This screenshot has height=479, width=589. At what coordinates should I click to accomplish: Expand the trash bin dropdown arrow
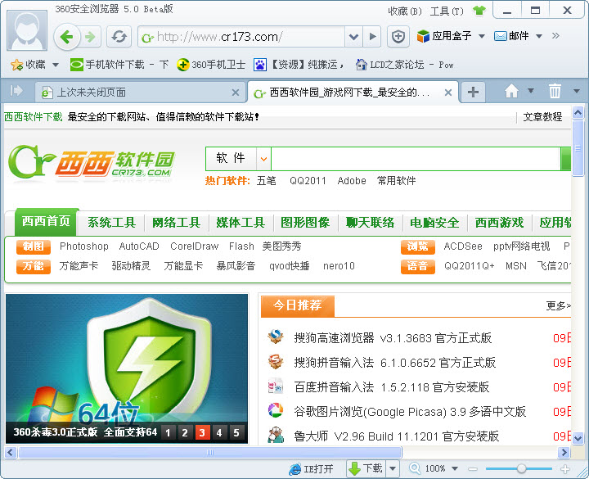point(577,91)
